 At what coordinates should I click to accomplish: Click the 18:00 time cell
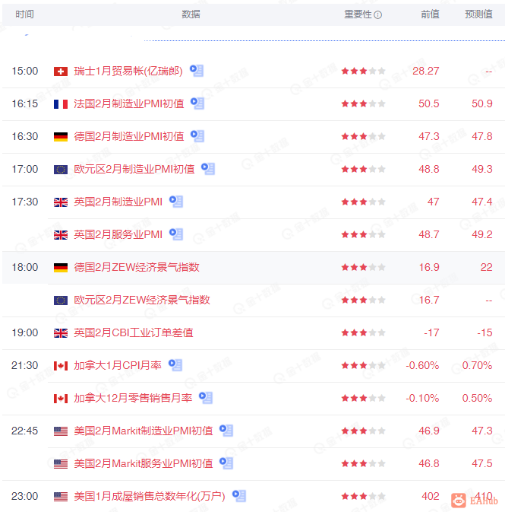tap(25, 267)
